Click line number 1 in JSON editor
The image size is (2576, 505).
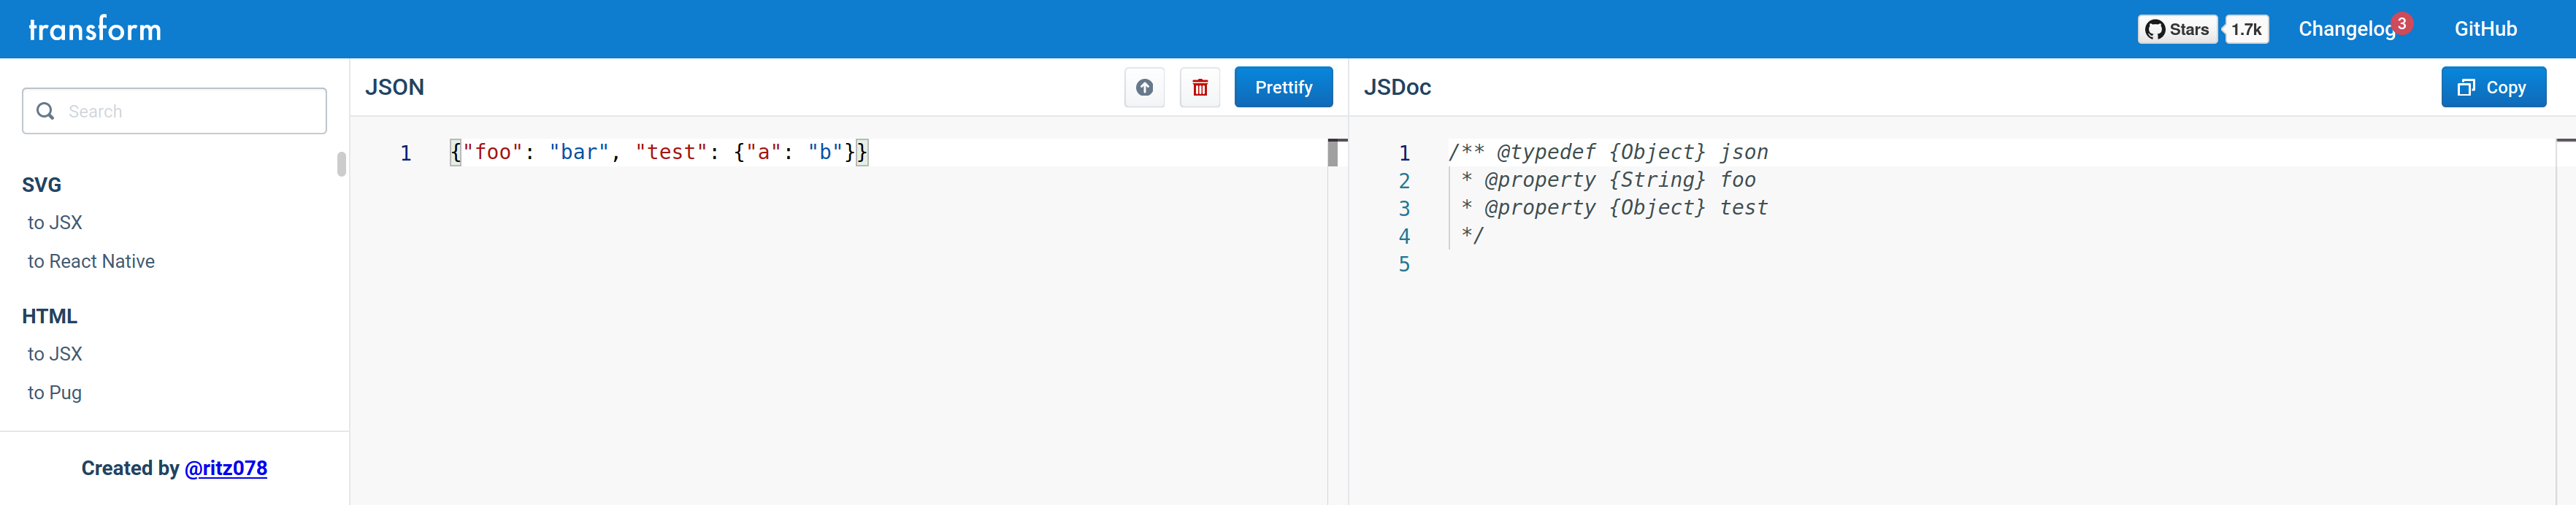click(x=405, y=153)
